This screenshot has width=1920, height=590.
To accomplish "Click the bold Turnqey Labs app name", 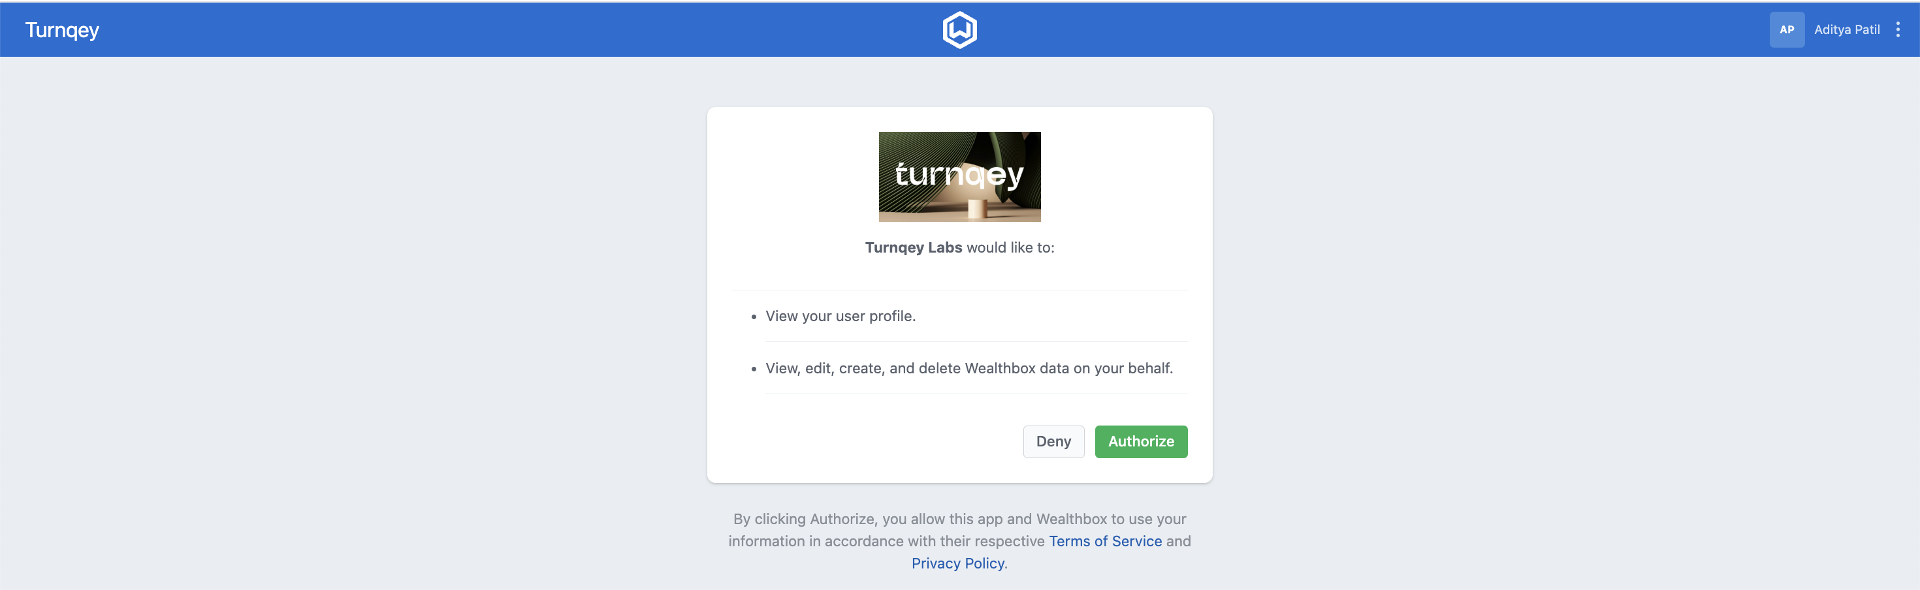I will (x=913, y=248).
